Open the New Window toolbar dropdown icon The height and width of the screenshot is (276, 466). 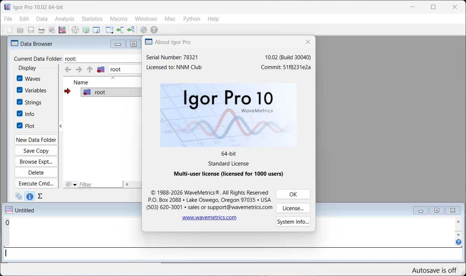(110, 30)
